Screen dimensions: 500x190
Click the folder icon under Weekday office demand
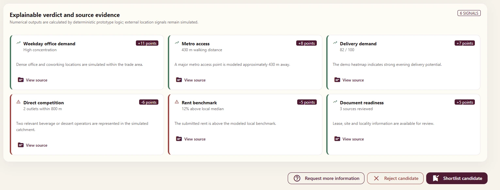pos(21,80)
